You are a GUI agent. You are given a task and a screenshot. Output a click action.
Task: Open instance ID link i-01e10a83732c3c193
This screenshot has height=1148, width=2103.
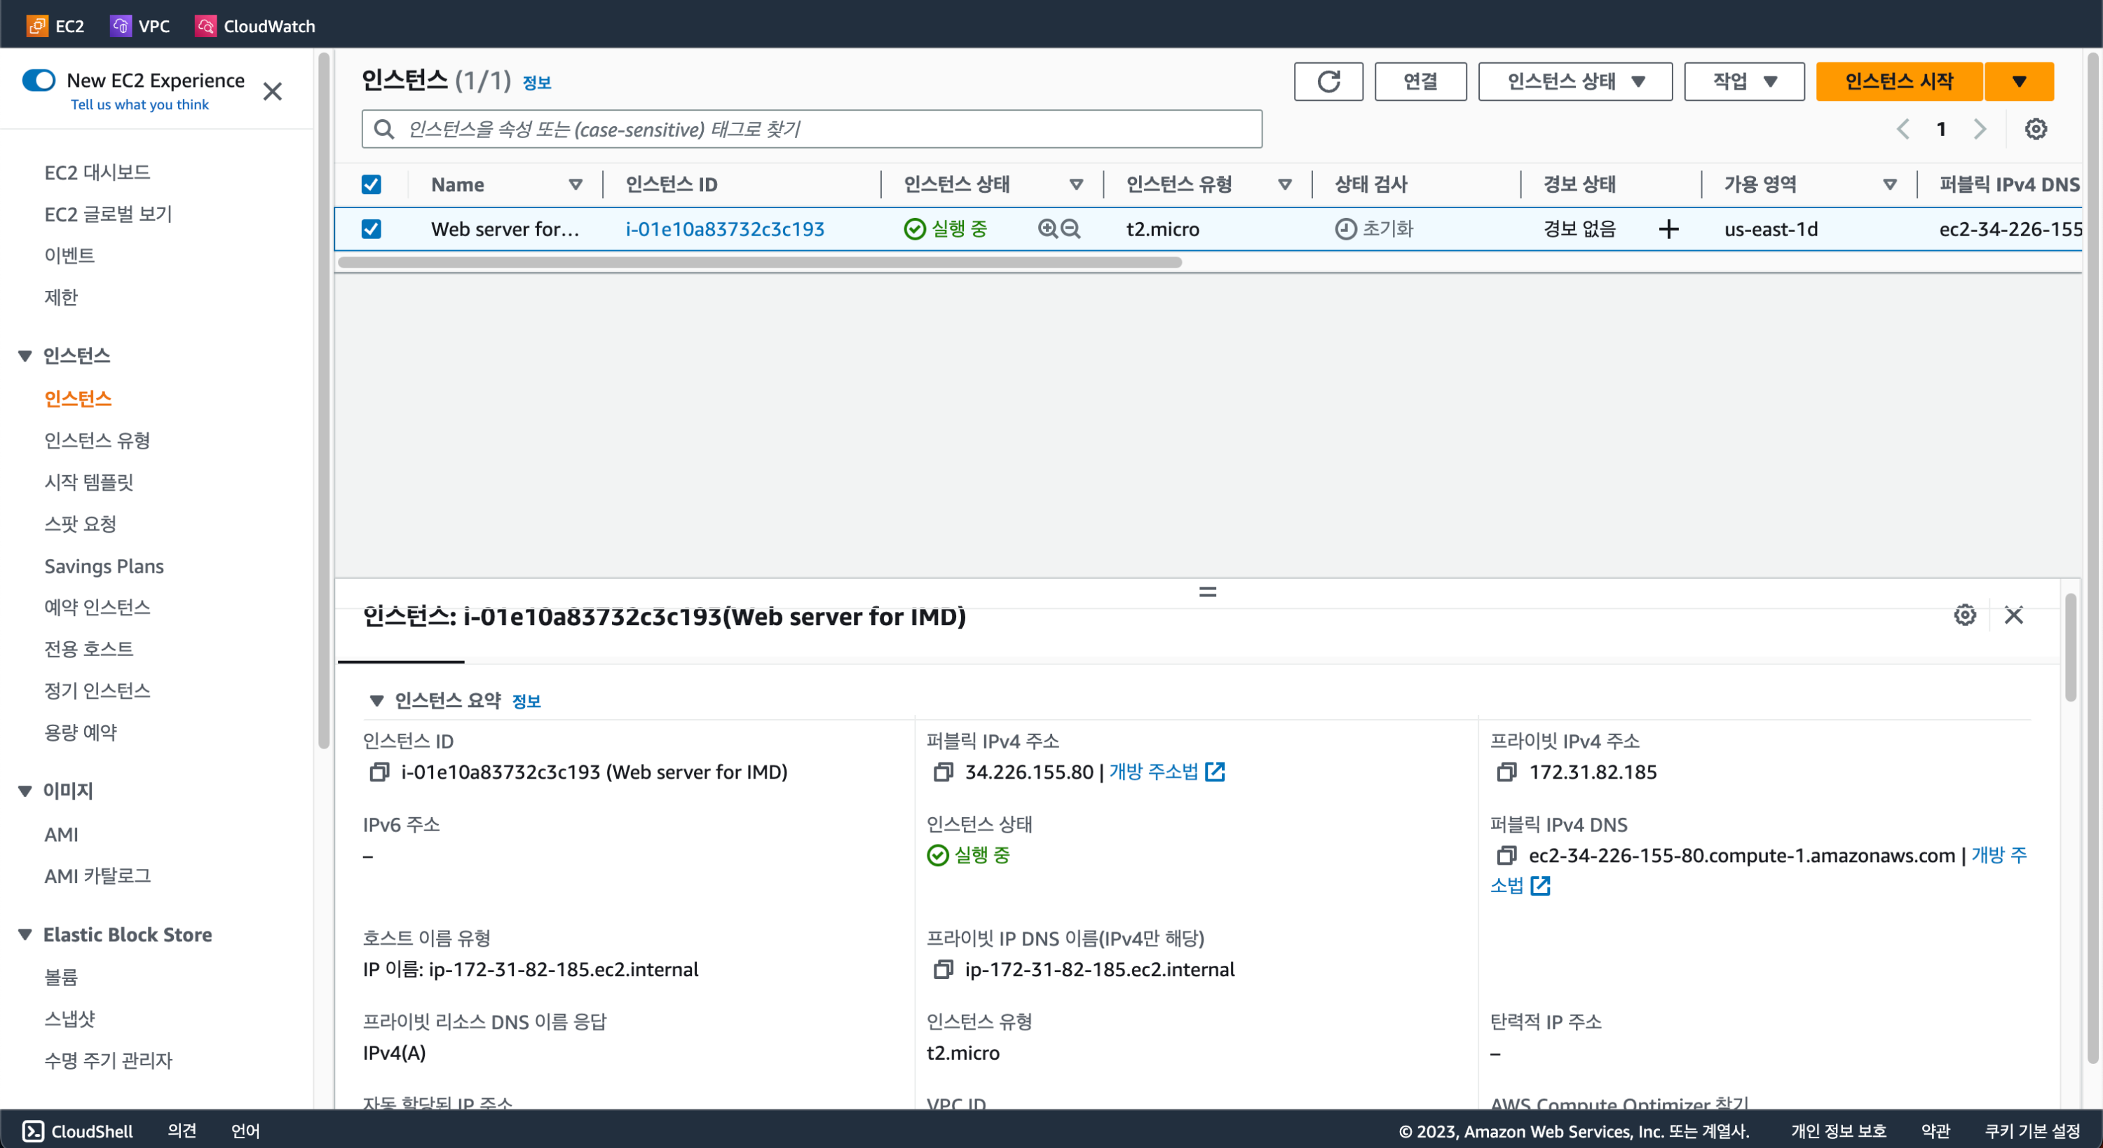tap(724, 228)
